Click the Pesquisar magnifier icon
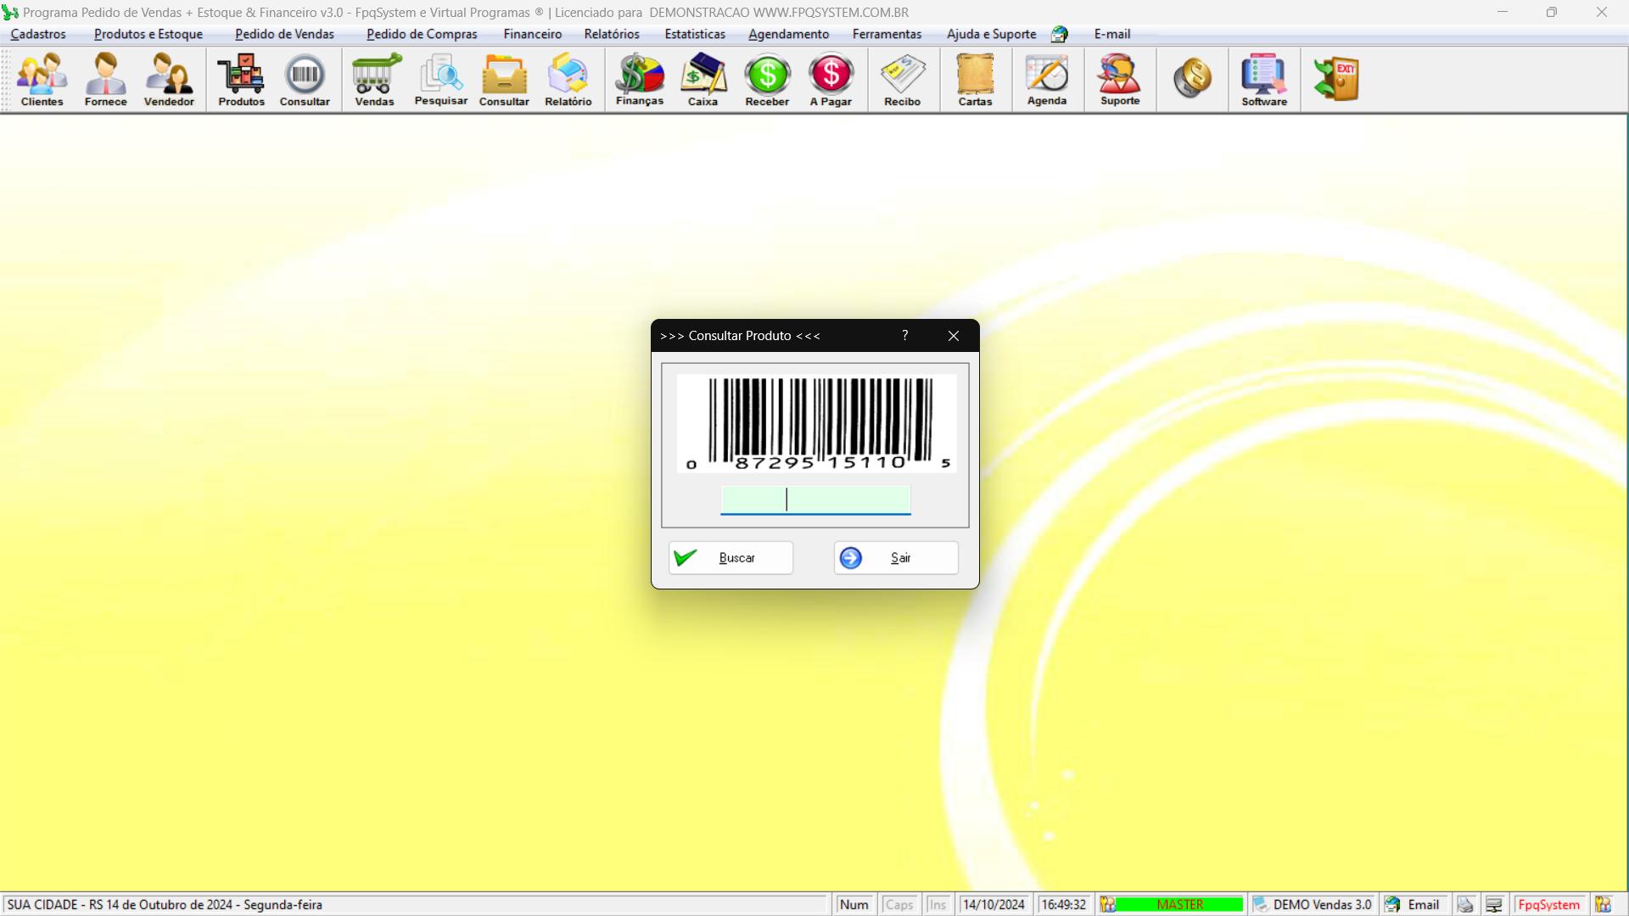The image size is (1629, 916). 440,80
